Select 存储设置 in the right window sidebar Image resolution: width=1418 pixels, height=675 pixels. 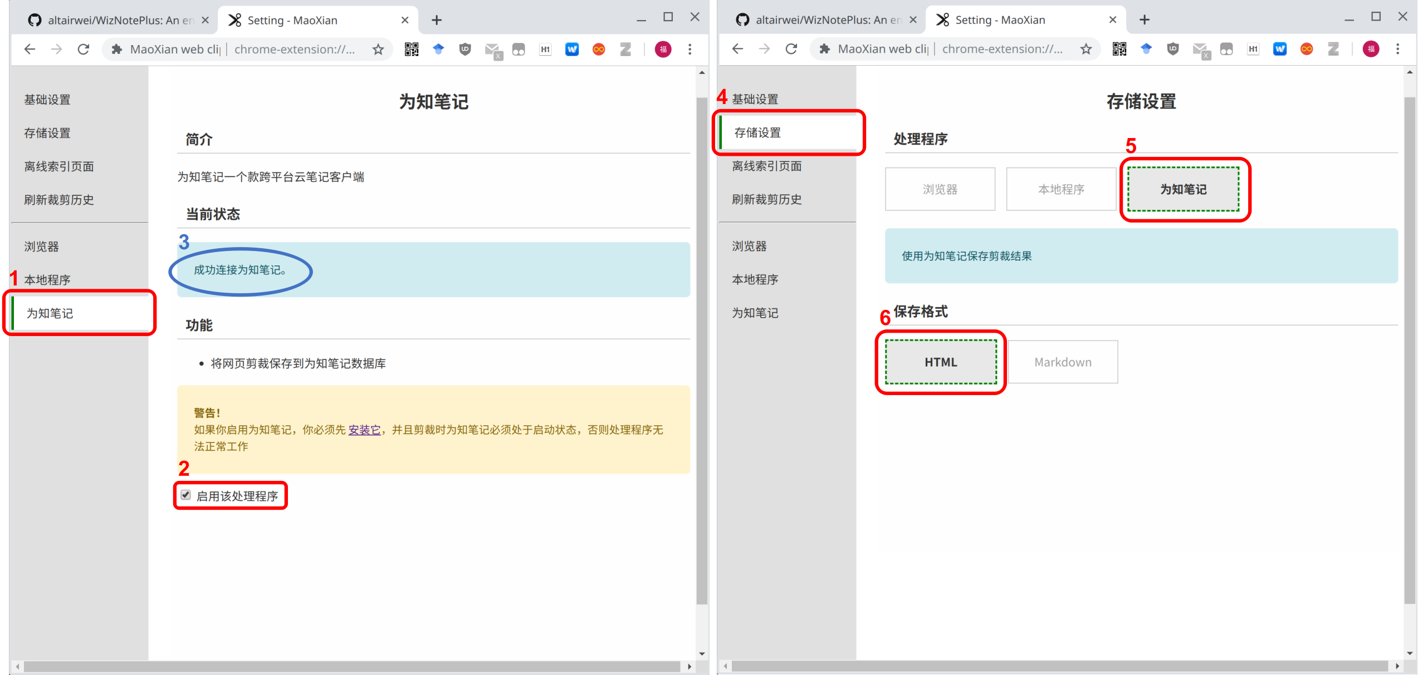(x=787, y=132)
